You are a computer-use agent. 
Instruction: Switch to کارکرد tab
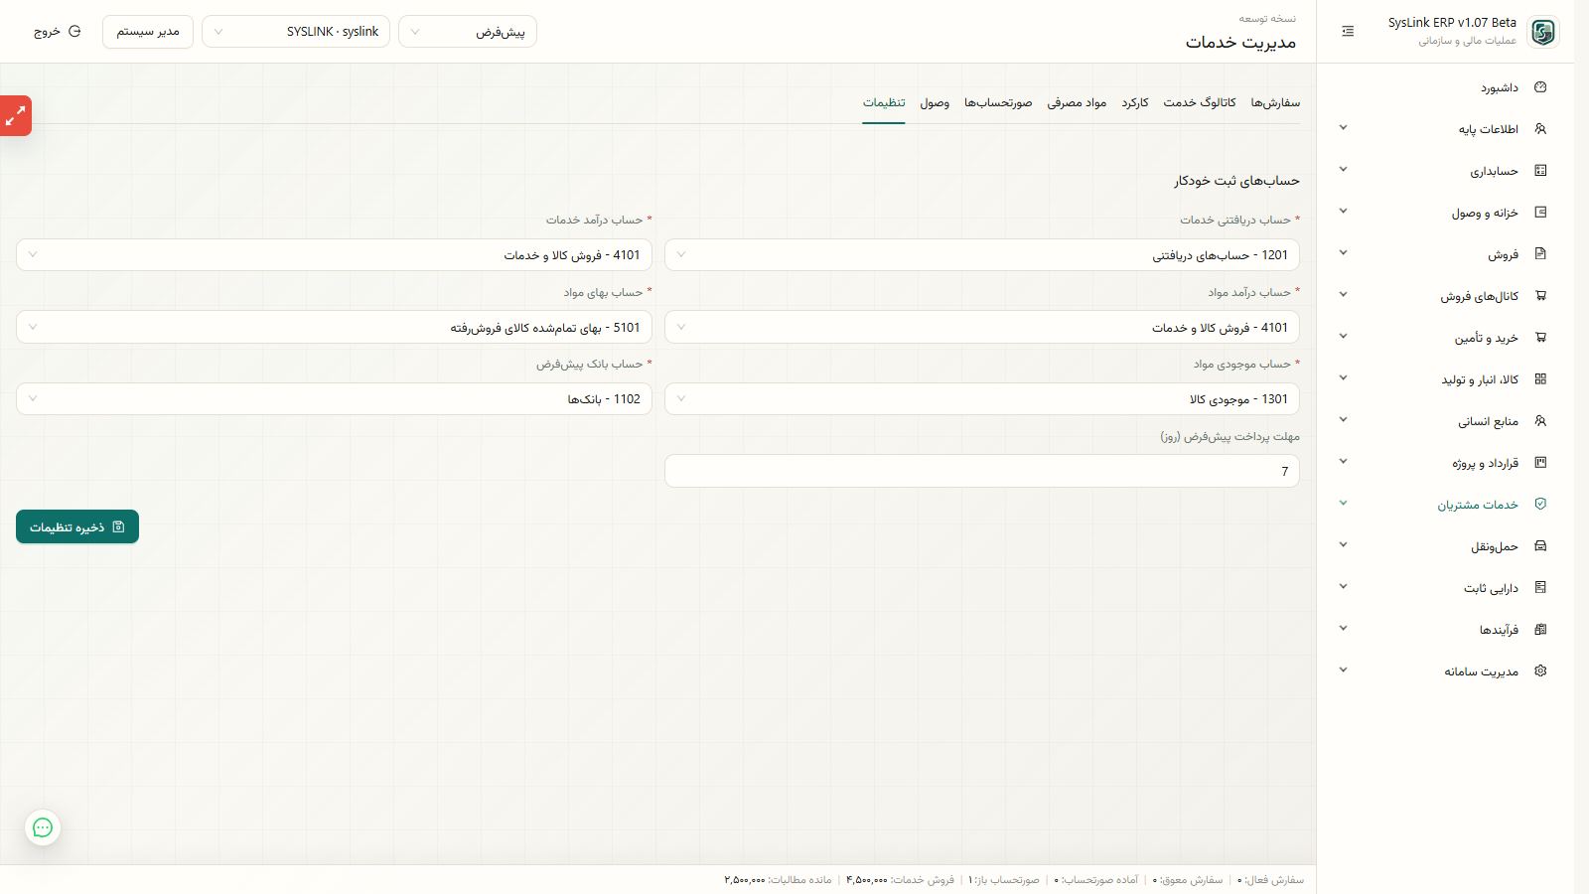[x=1135, y=102]
